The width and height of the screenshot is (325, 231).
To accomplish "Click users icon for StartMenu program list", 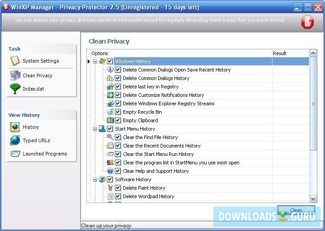I will coord(110,163).
